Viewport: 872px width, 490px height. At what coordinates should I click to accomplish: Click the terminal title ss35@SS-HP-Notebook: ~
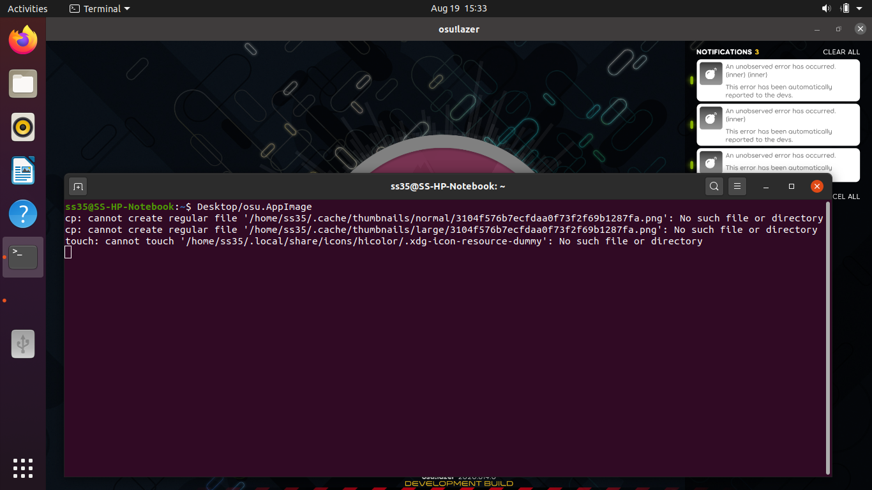point(448,186)
